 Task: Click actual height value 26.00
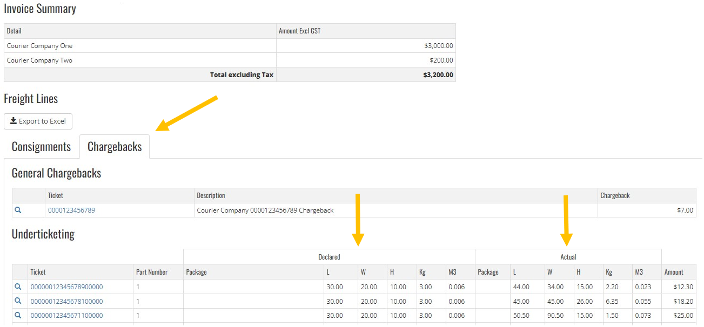pyautogui.click(x=584, y=302)
